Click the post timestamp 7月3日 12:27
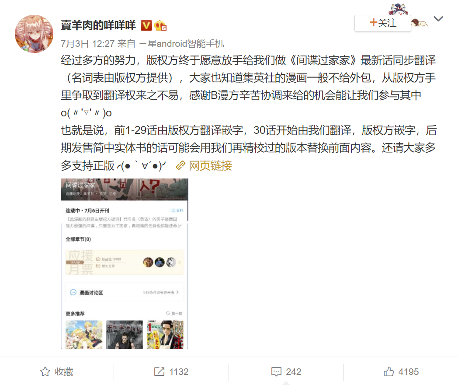Screen dimensions: 458x385 click(88, 44)
